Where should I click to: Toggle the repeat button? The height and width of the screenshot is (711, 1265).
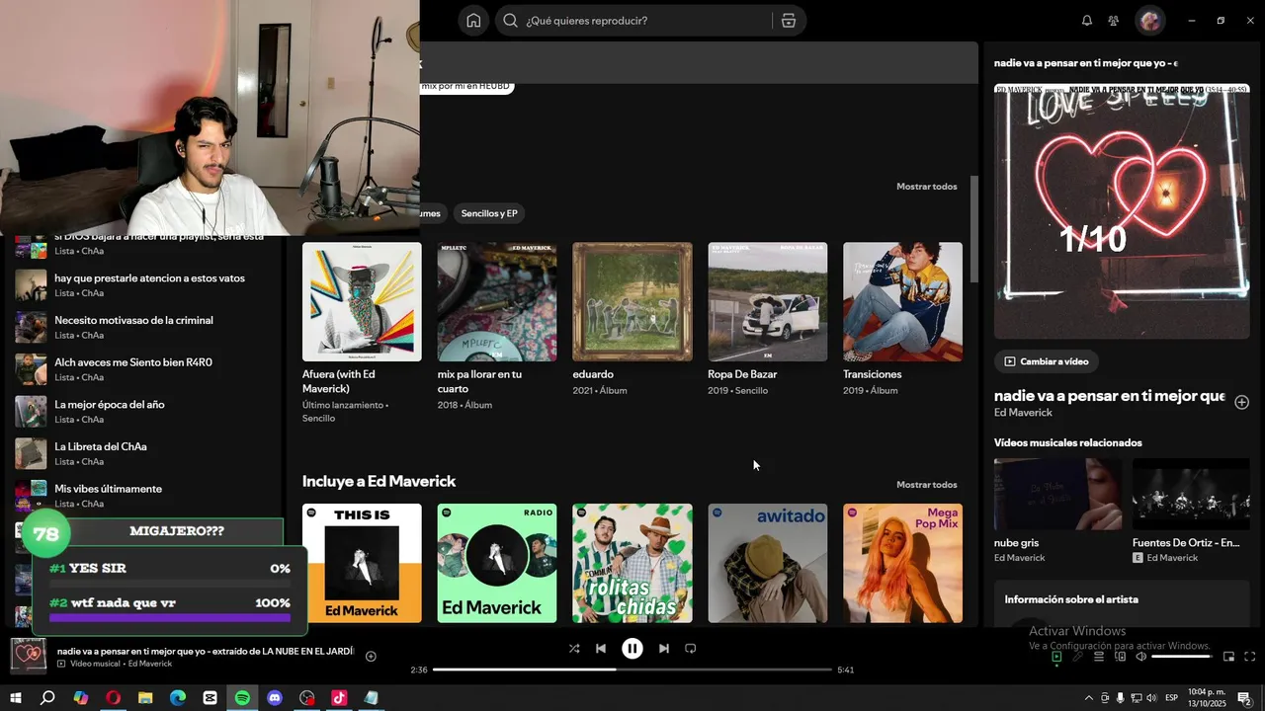691,649
